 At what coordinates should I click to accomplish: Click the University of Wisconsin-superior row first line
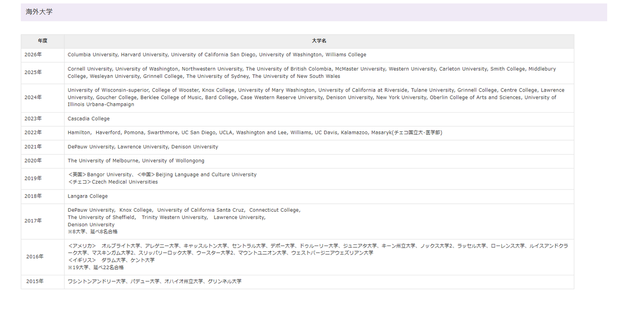click(316, 90)
